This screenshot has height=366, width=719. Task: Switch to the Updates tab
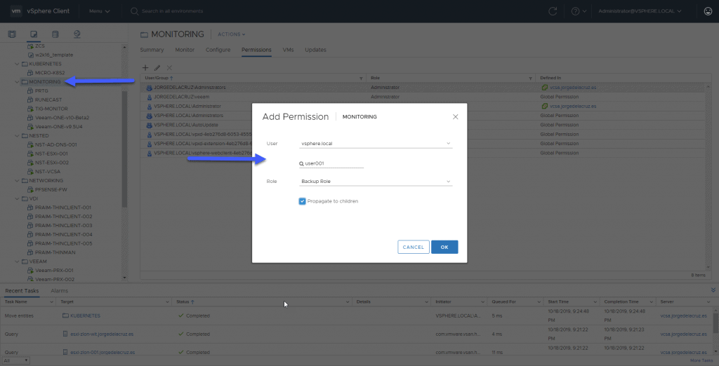tap(315, 50)
